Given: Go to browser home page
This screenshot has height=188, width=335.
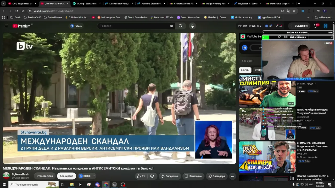Looking at the screenshot, I should pyautogui.click(x=23, y=11).
